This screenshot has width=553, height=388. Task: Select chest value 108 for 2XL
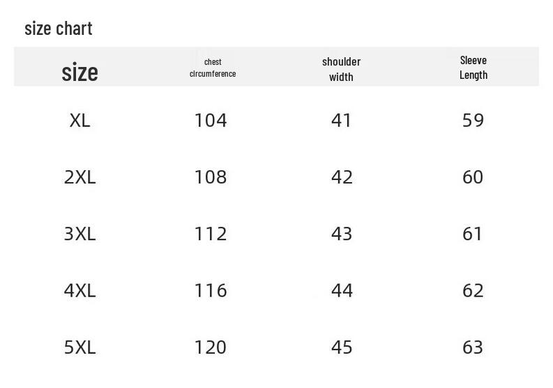(211, 177)
